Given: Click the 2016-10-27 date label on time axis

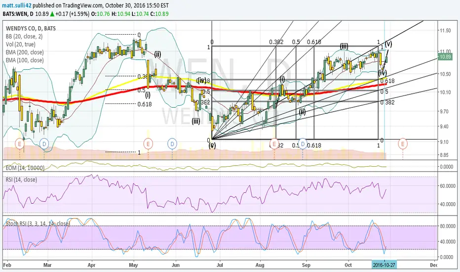Looking at the screenshot, I should click(x=383, y=265).
